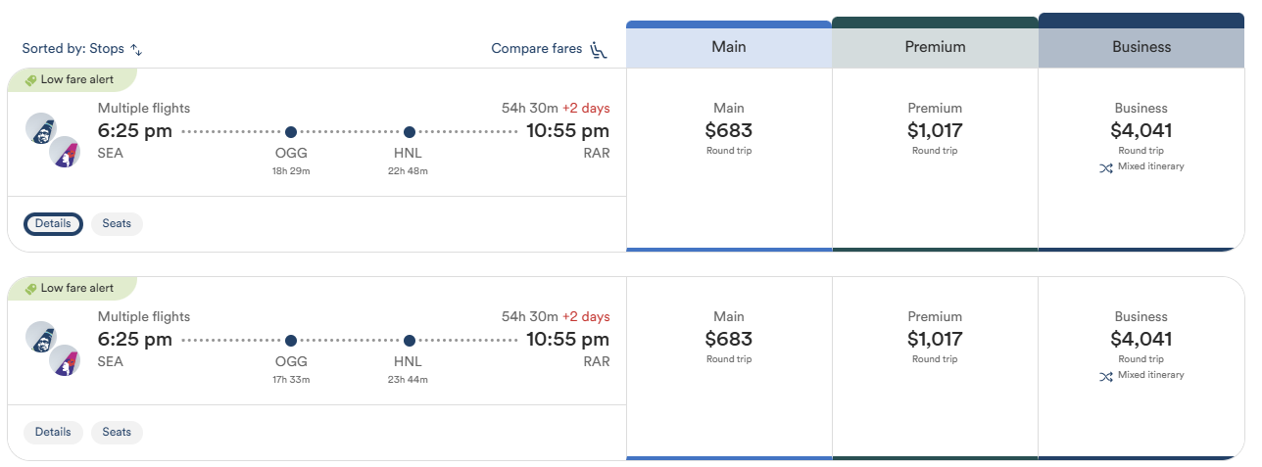Click the Hawaiian Airlines logo in second flight
The height and width of the screenshot is (467, 1262).
65,360
